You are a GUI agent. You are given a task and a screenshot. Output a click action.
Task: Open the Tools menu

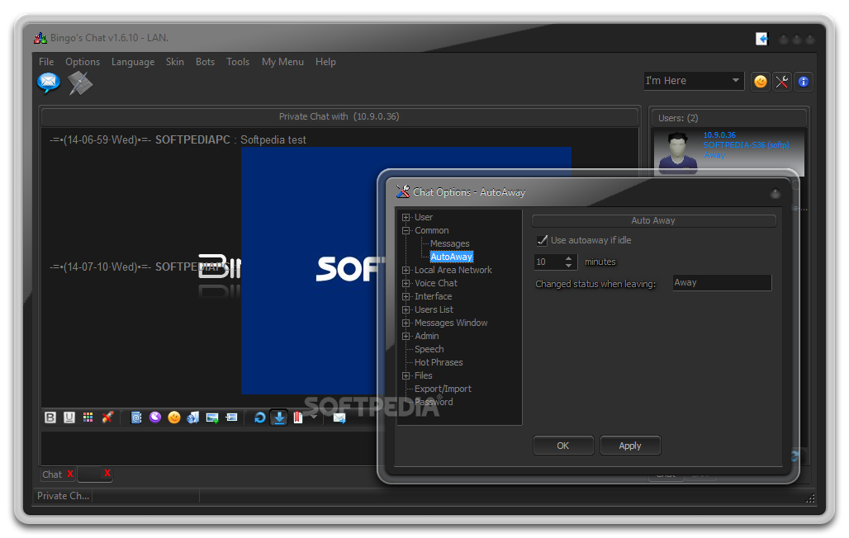[238, 62]
